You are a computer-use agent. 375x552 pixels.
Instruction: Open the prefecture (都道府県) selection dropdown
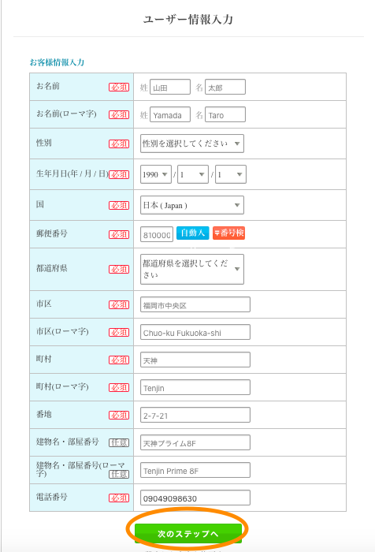pos(192,269)
